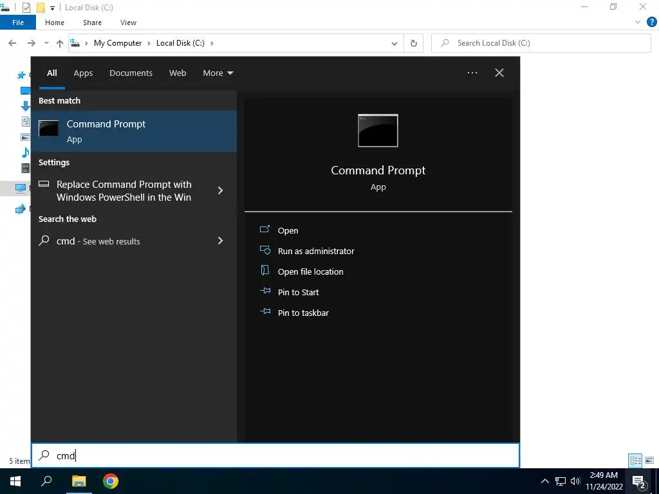659x494 pixels.
Task: Open the View ribbon tab
Action: (128, 23)
